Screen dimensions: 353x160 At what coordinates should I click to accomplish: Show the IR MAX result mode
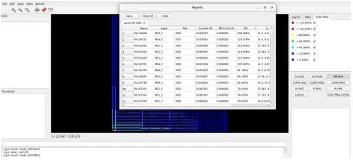(317, 89)
